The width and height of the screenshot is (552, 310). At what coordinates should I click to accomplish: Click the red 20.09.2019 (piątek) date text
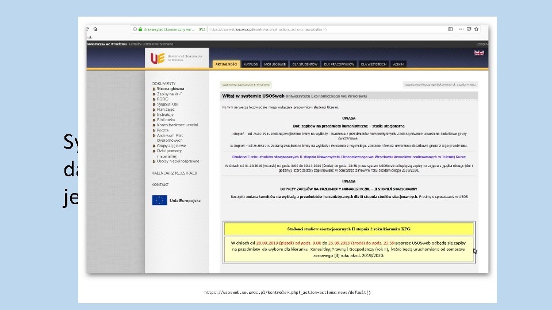275,243
